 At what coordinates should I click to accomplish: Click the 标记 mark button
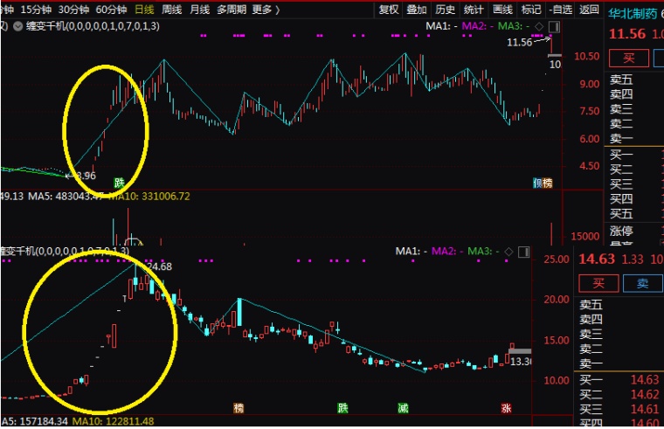pos(531,10)
